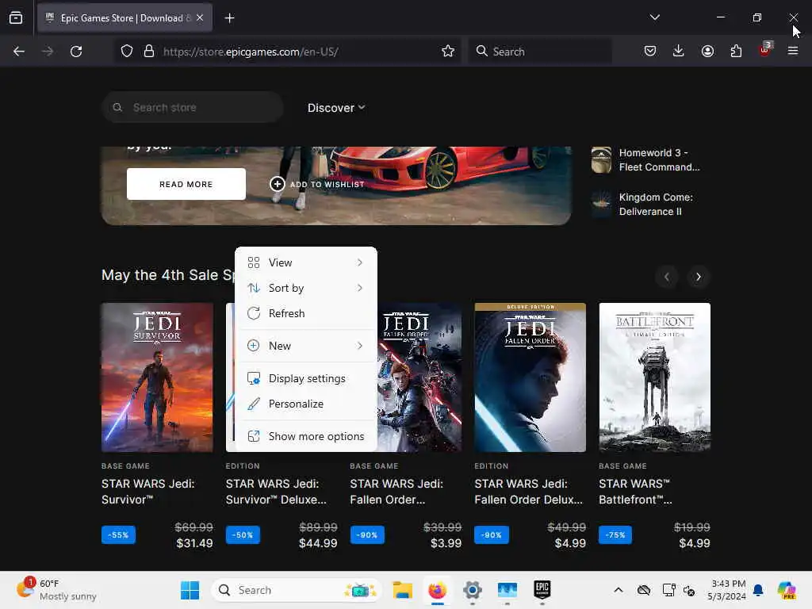Close the Epic Games Store tab
The width and height of the screenshot is (812, 609).
pyautogui.click(x=200, y=17)
